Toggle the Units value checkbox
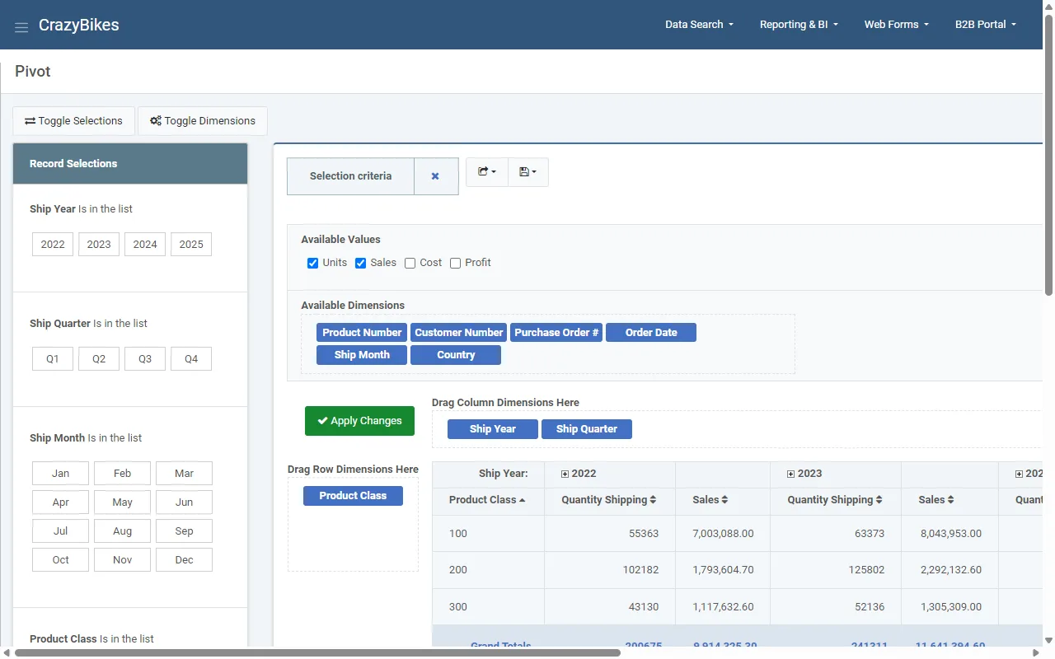This screenshot has height=659, width=1055. click(312, 263)
